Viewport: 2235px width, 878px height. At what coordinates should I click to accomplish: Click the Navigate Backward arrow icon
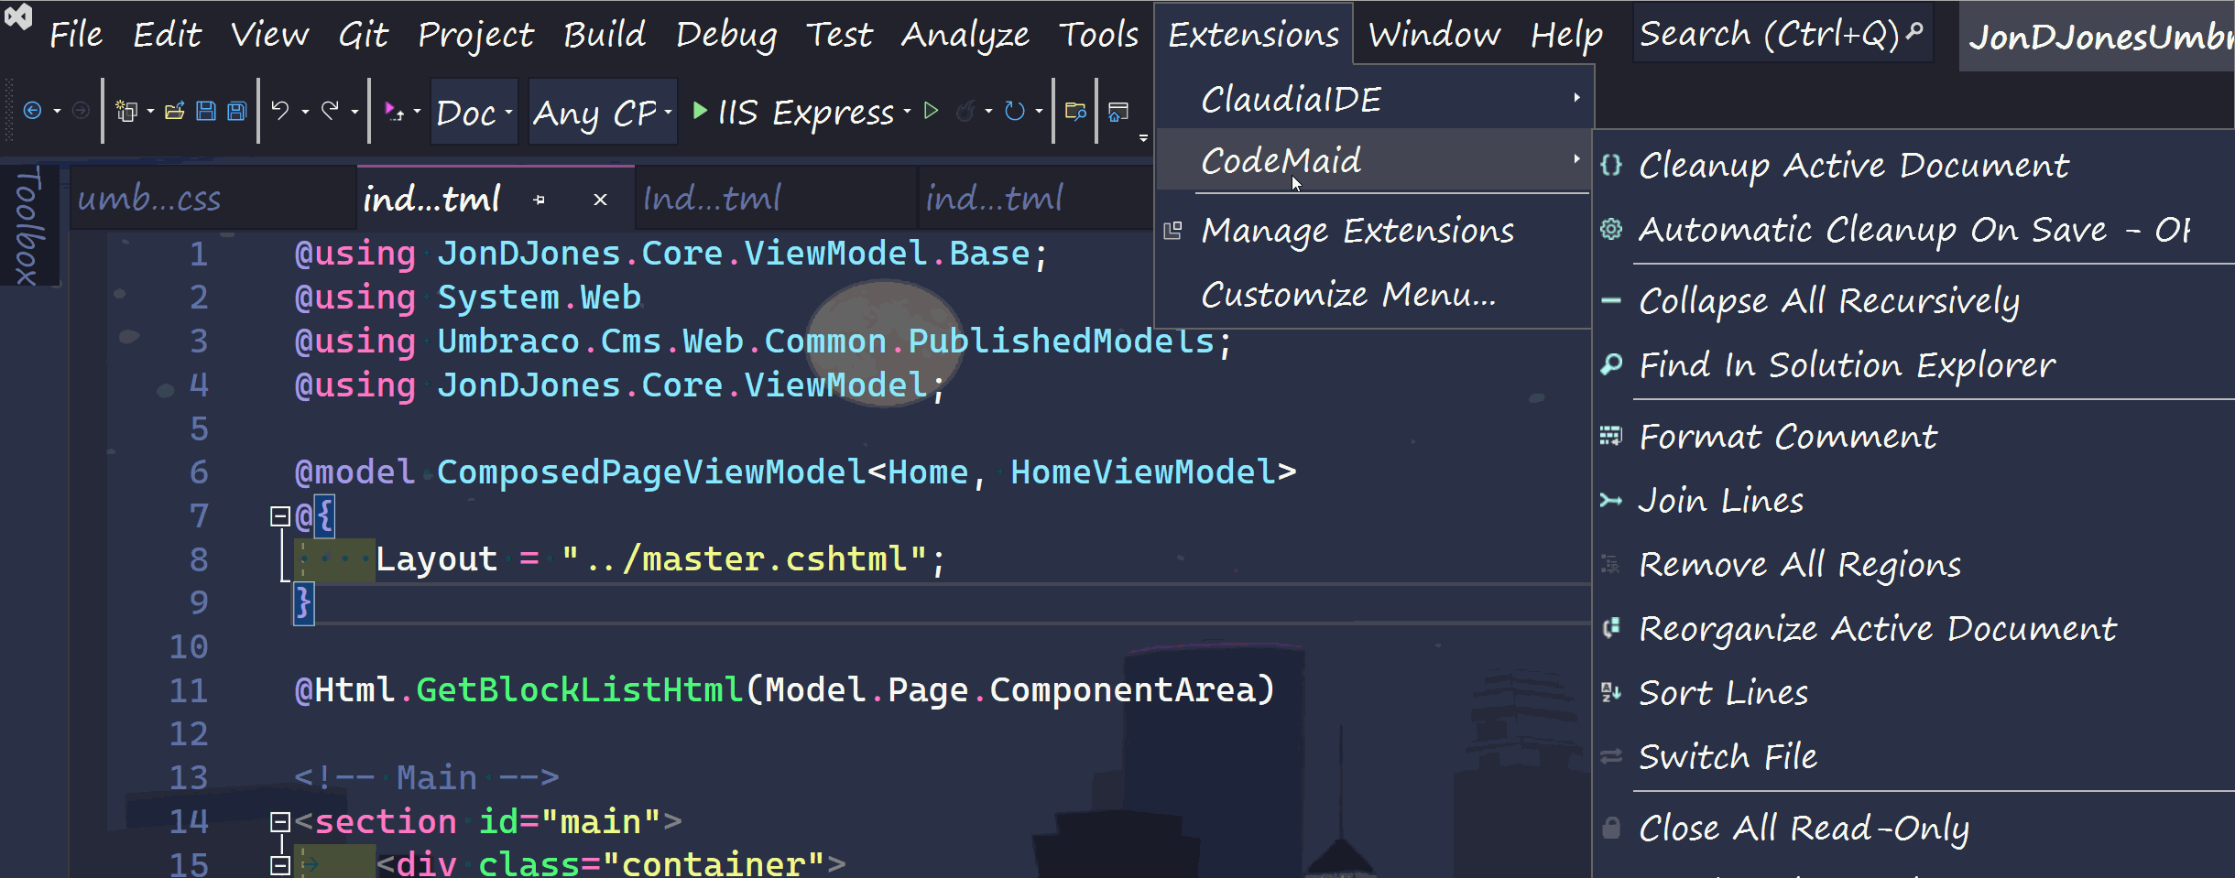pyautogui.click(x=32, y=112)
